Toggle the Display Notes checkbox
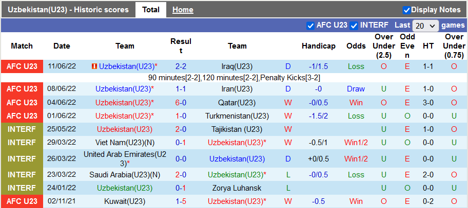This screenshot has width=468, height=208. tap(406, 10)
